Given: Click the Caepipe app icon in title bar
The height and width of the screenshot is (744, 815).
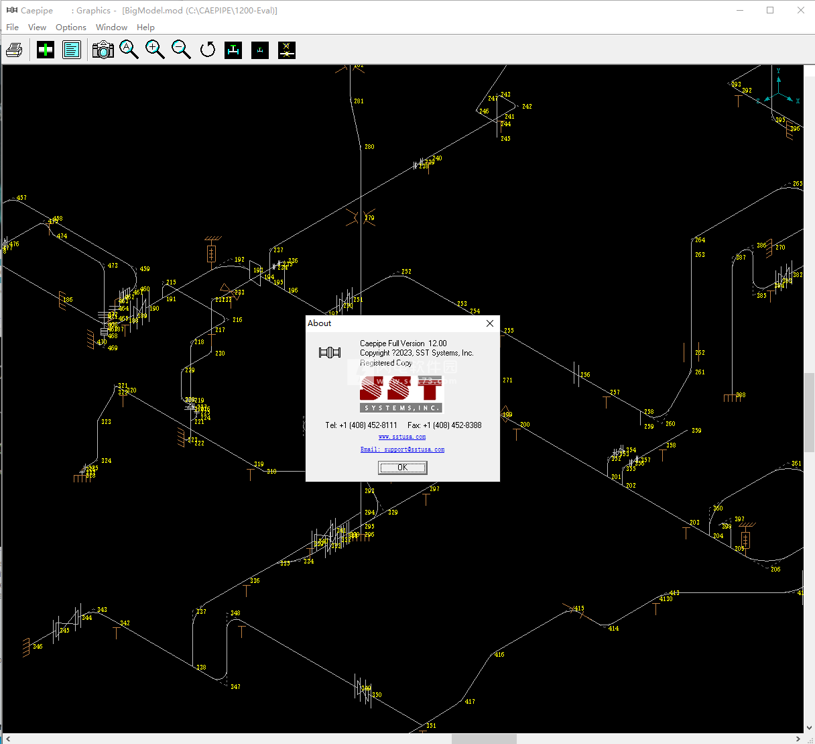Looking at the screenshot, I should (x=11, y=10).
